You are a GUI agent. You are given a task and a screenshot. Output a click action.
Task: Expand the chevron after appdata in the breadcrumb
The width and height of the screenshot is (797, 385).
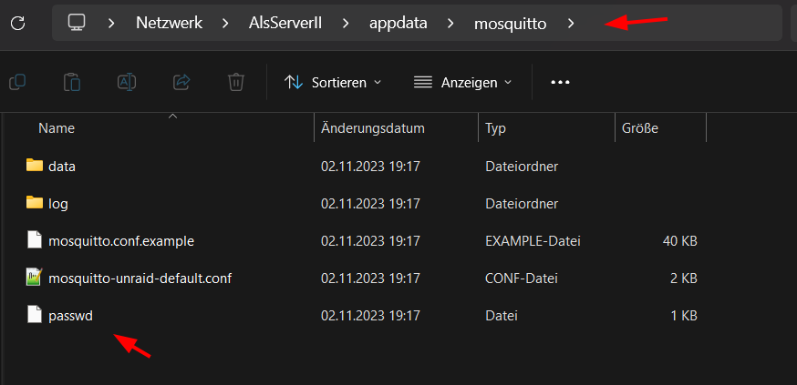coord(450,24)
